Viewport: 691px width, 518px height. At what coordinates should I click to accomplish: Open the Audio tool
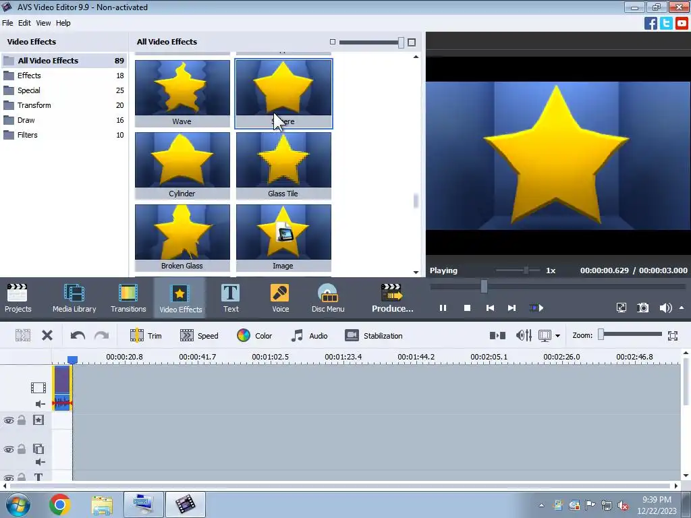click(309, 336)
